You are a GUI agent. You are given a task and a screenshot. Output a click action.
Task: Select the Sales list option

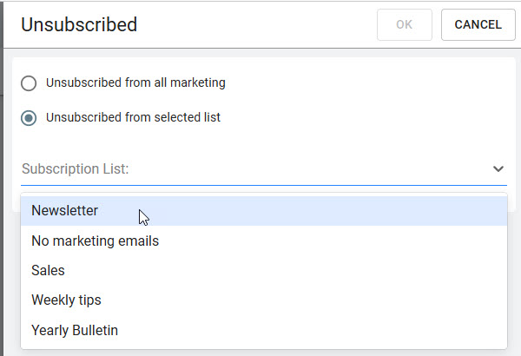tap(48, 271)
